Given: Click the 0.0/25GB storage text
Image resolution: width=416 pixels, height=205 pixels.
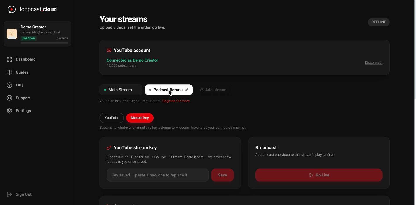Looking at the screenshot, I should 63,39.
